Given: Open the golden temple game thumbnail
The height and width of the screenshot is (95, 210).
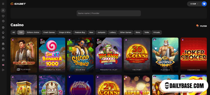Looking at the screenshot, I should 24,85.
